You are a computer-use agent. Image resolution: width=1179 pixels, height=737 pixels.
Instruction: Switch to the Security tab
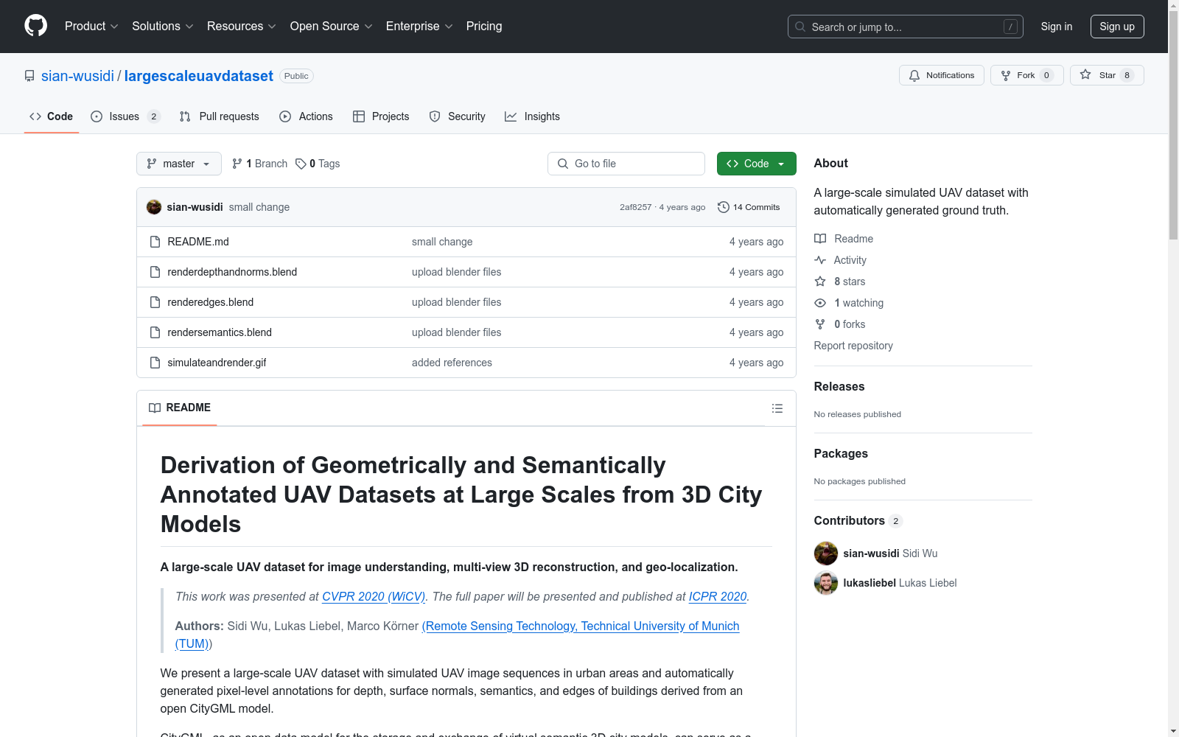[x=458, y=116]
